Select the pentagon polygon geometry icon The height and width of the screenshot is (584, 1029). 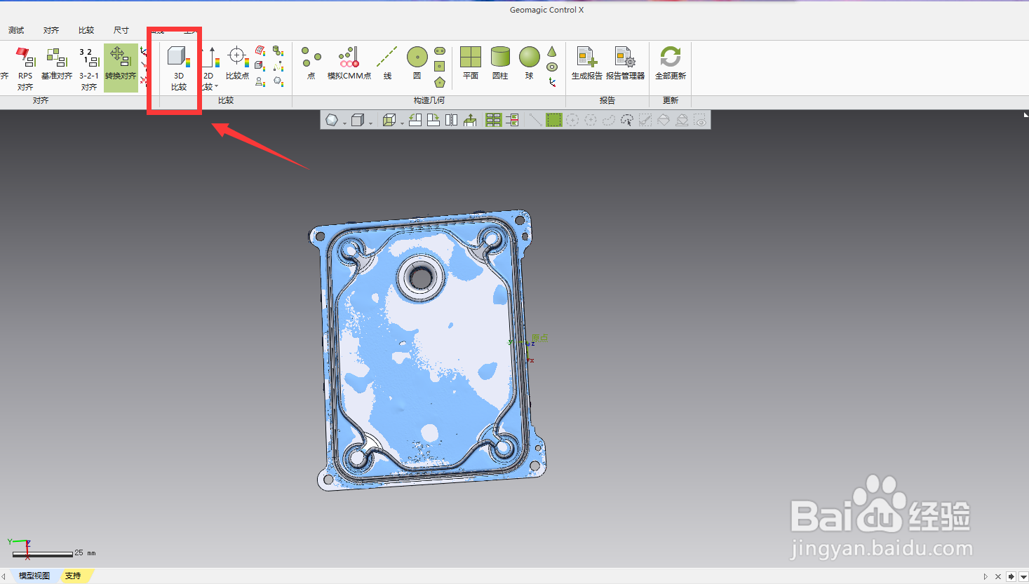440,82
